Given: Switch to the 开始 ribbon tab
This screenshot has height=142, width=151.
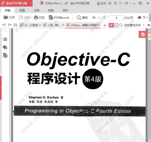Looking at the screenshot, I should click(x=8, y=10).
